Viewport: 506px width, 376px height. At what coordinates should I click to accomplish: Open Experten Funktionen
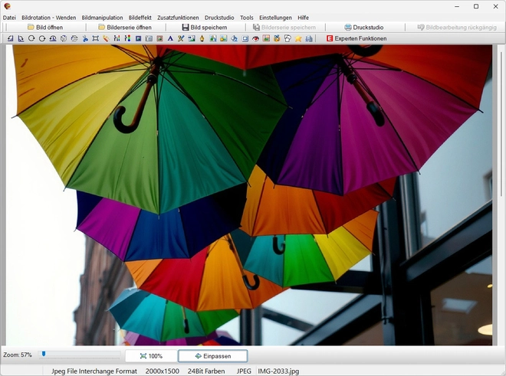point(356,38)
